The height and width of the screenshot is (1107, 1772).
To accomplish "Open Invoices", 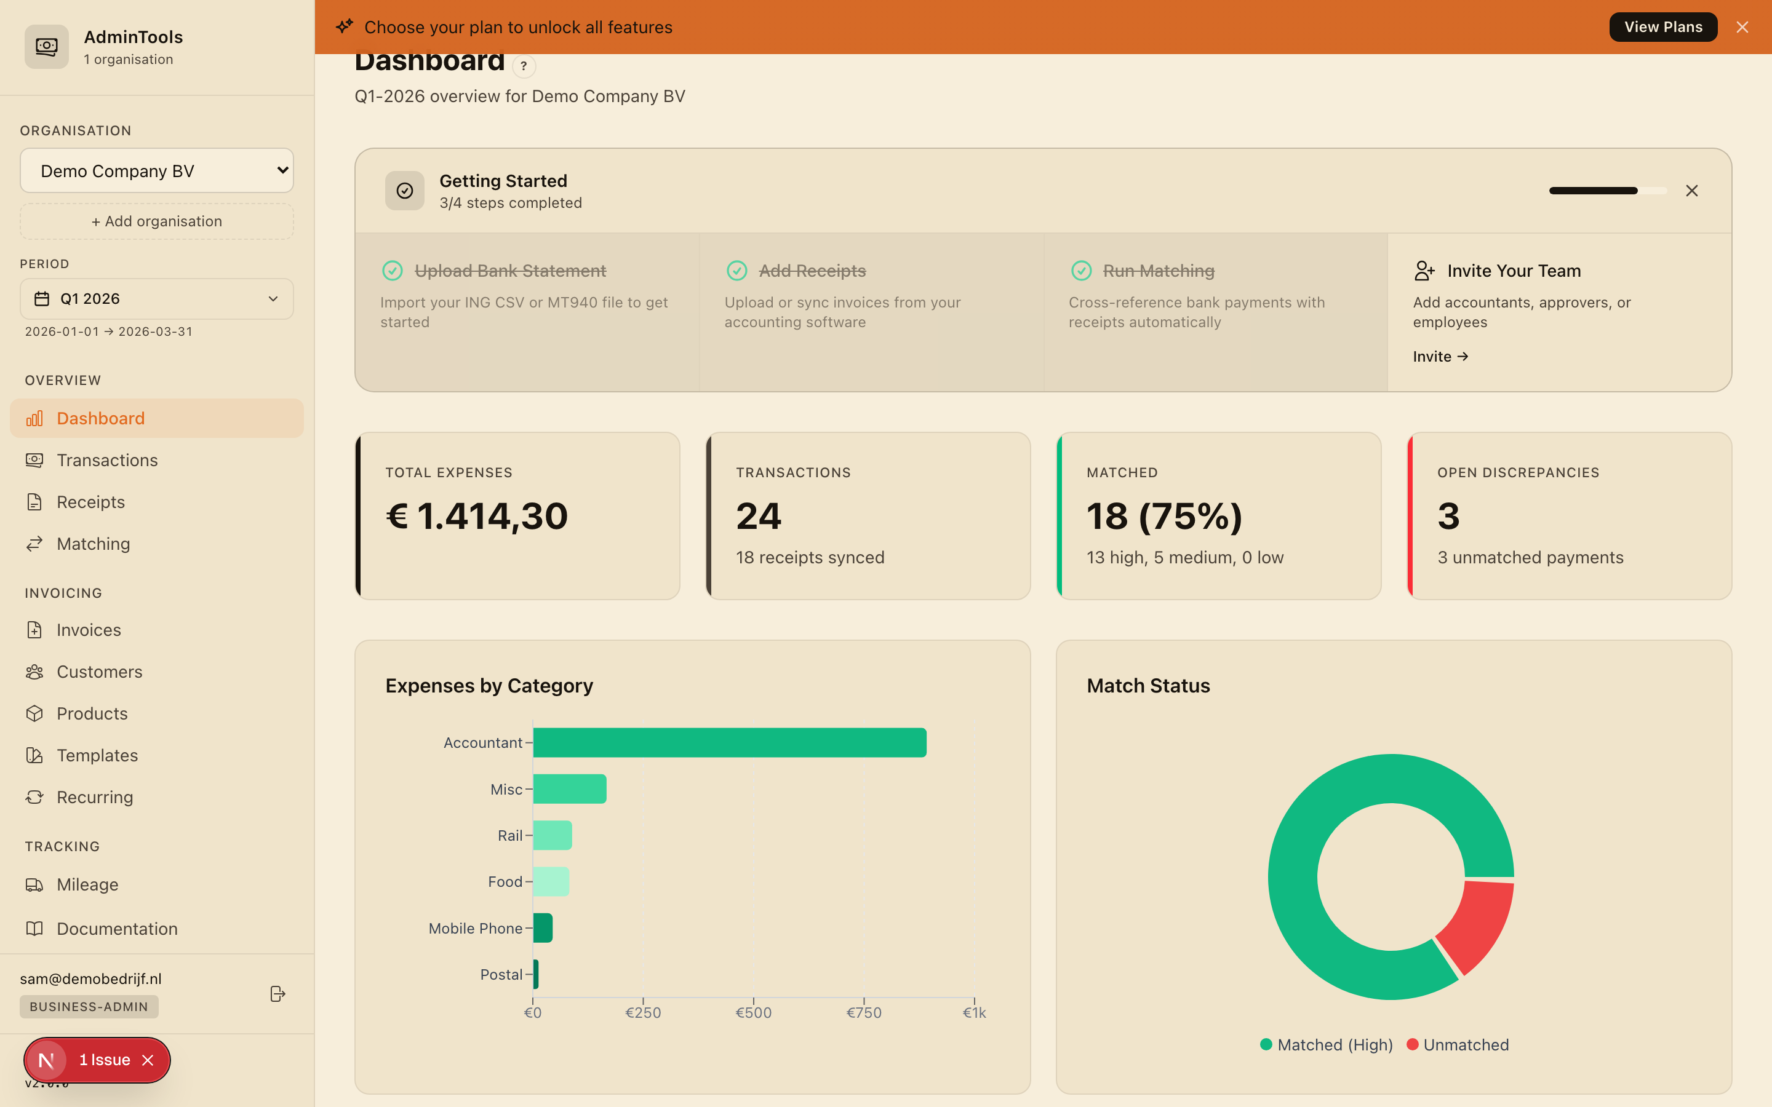I will tap(157, 630).
